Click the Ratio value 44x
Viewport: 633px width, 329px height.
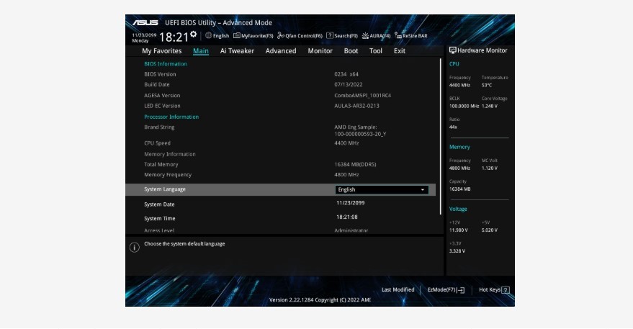point(454,127)
